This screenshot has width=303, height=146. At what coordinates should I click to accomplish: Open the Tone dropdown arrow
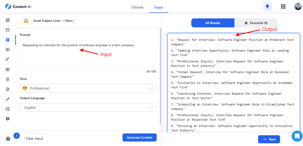click(152, 88)
